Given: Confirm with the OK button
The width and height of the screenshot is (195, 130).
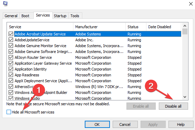Looking at the screenshot, I should [97, 124].
